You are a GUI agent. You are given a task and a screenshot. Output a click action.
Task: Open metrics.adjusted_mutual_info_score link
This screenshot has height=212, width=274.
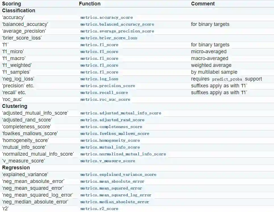[x=121, y=113]
